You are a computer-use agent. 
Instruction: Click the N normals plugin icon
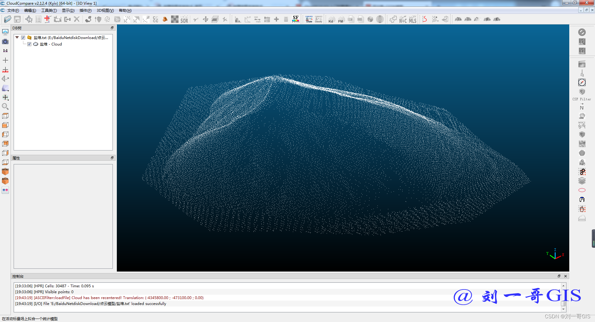click(582, 107)
